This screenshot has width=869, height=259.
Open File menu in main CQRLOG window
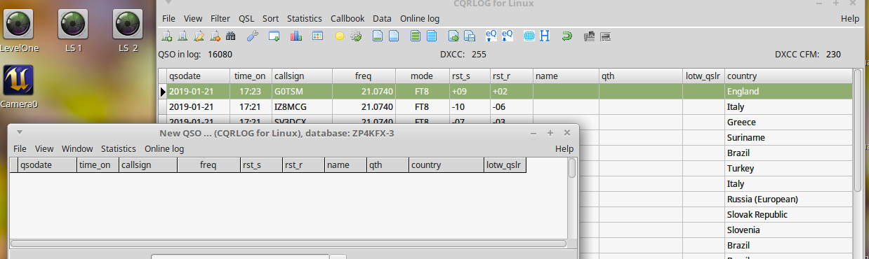(168, 19)
